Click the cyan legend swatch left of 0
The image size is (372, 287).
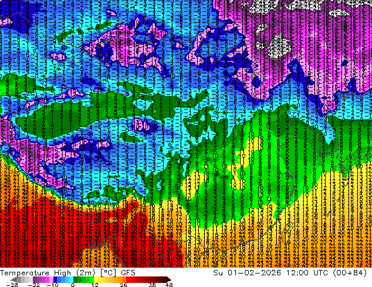point(71,279)
